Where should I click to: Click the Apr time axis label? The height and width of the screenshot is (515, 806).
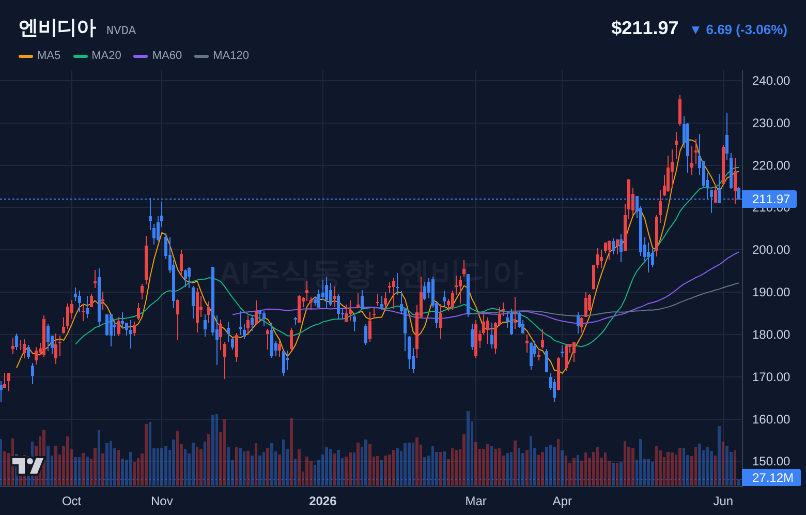pyautogui.click(x=562, y=501)
